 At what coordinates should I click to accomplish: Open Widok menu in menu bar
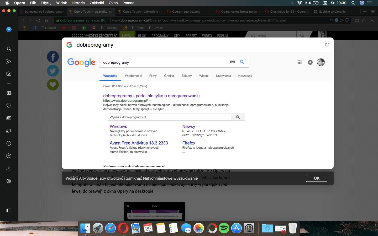61,3
